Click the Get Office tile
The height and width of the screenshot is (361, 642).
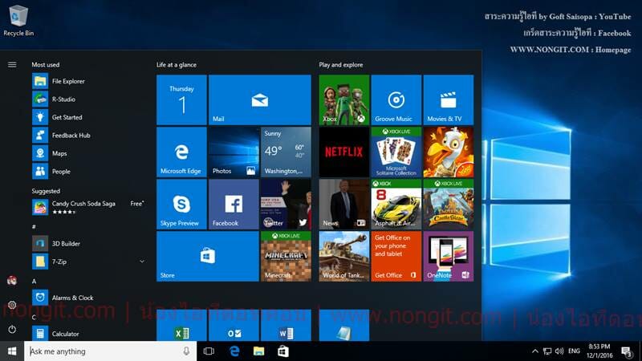point(396,256)
